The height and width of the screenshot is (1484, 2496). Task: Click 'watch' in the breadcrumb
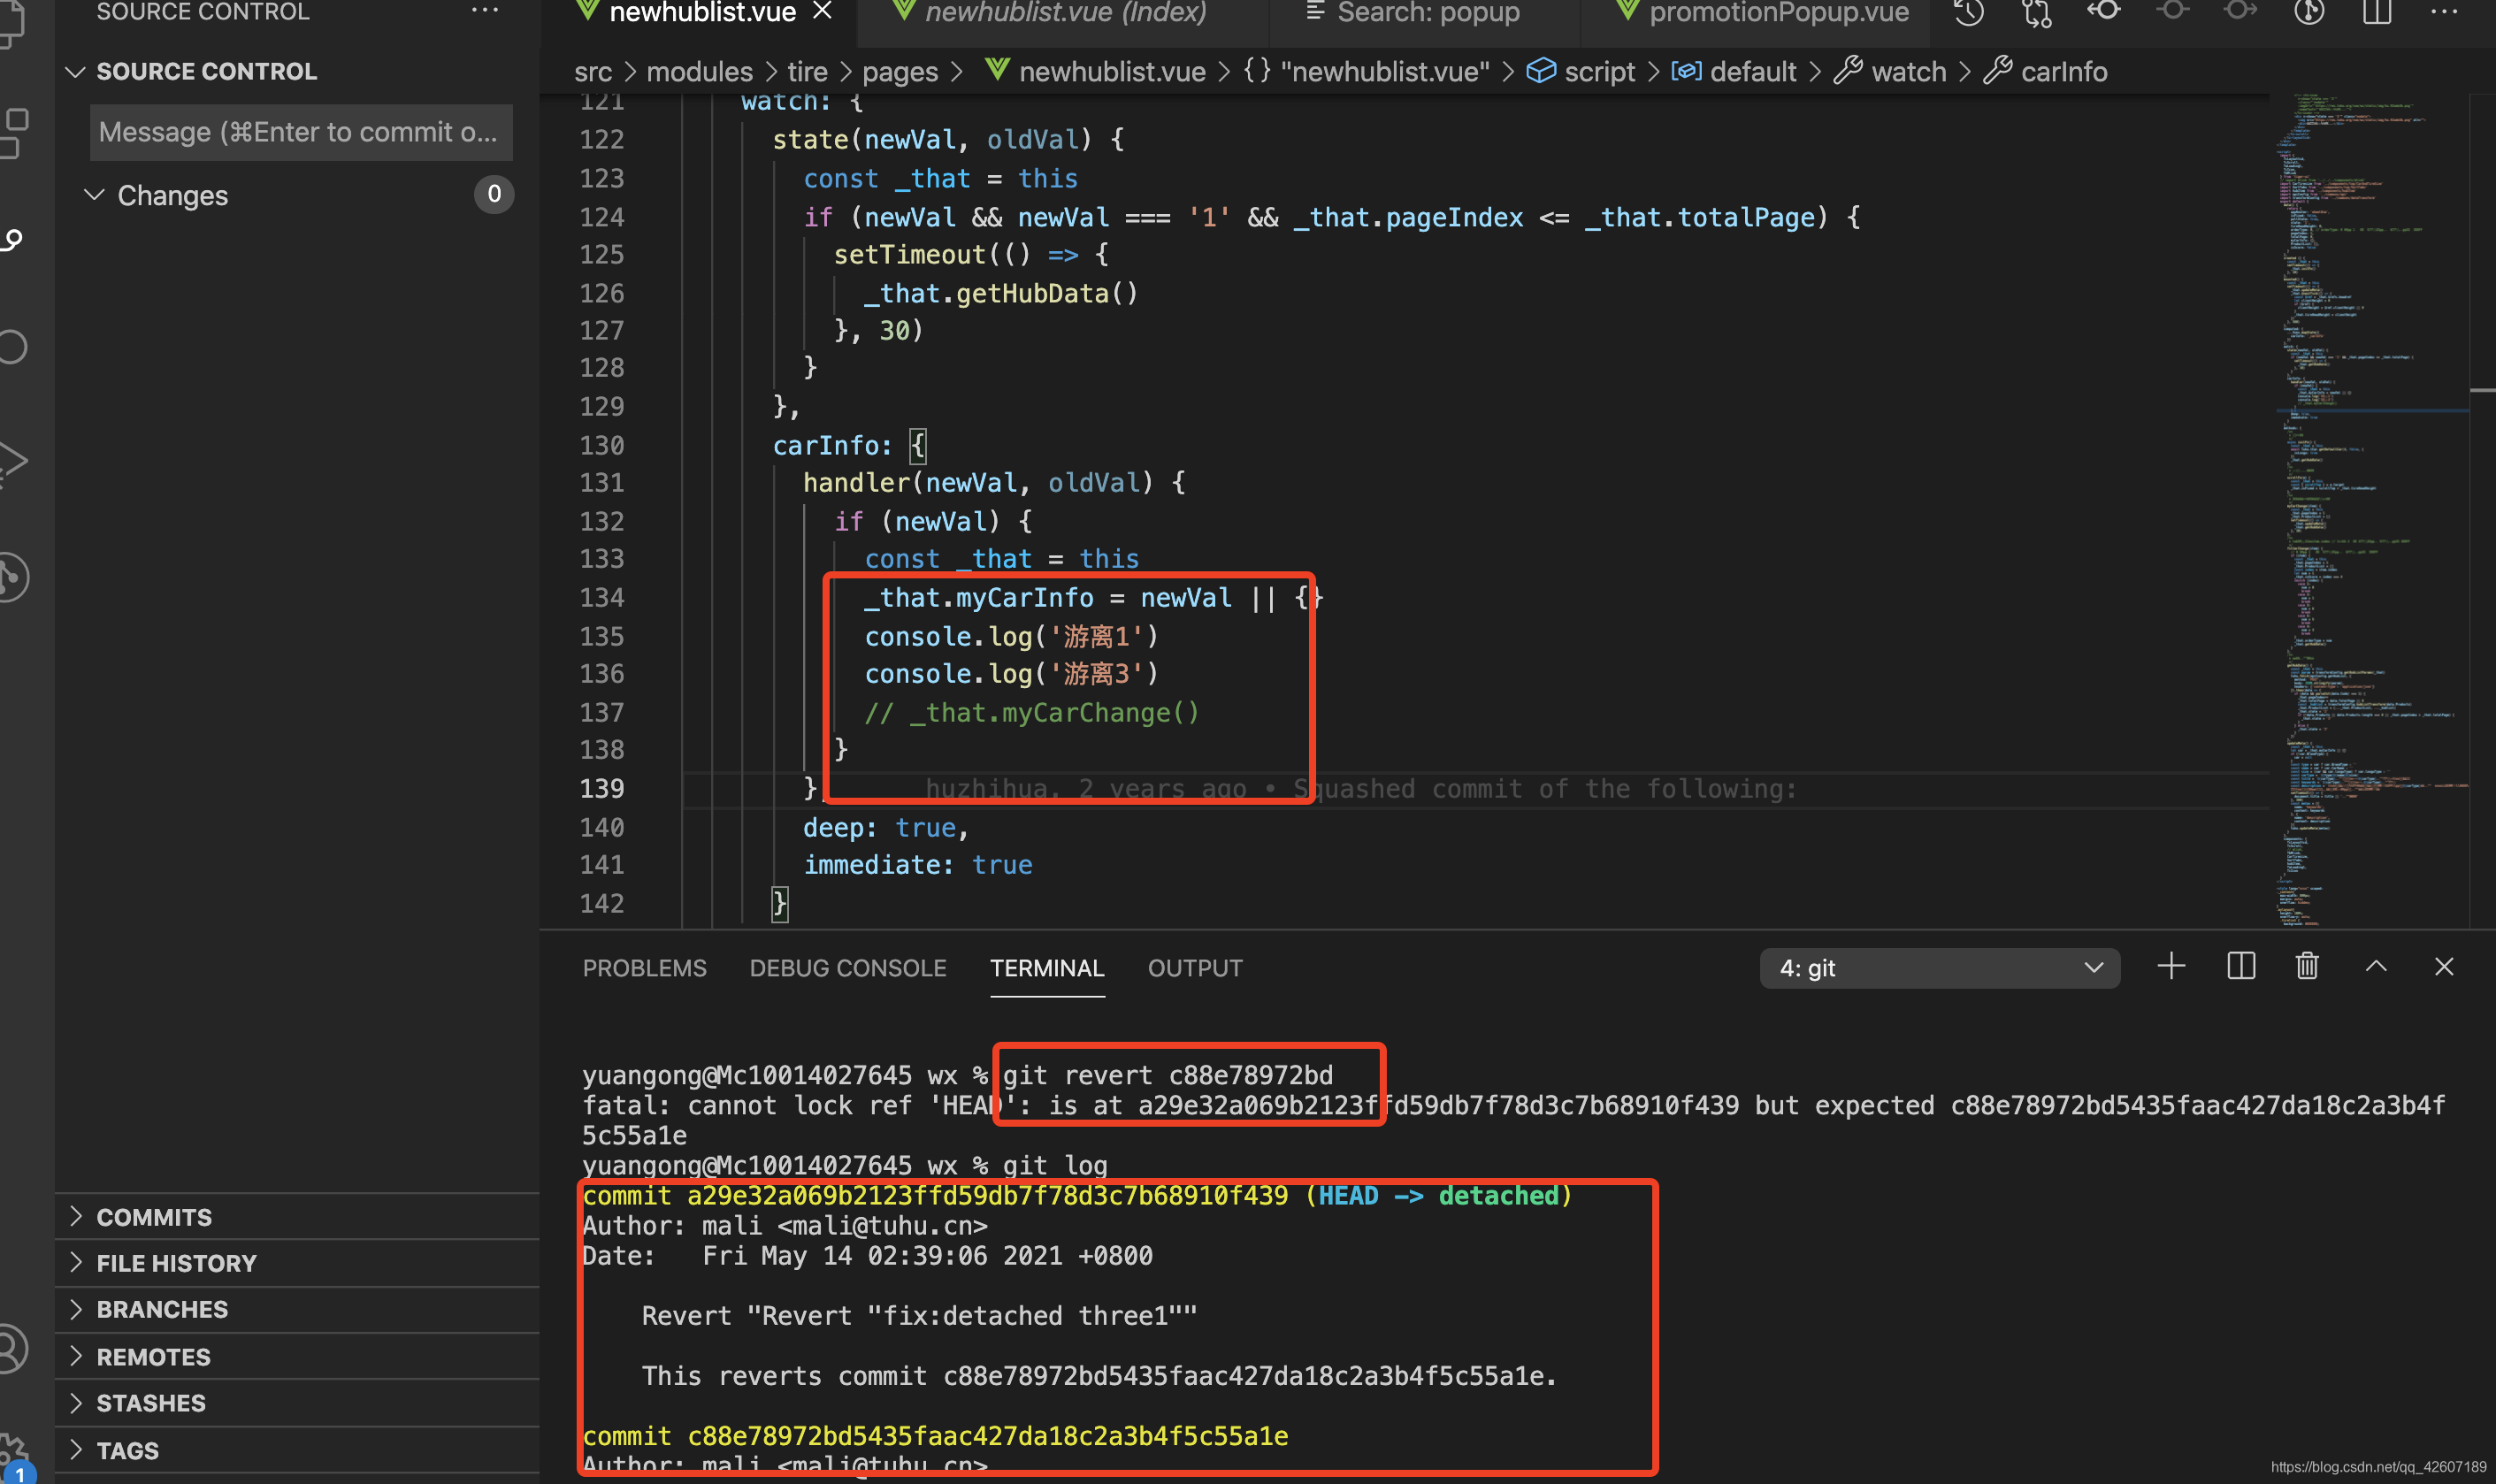pyautogui.click(x=1908, y=71)
